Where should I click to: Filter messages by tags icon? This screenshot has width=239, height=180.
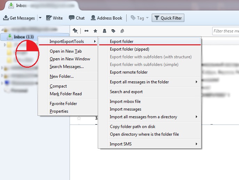pos(113,31)
